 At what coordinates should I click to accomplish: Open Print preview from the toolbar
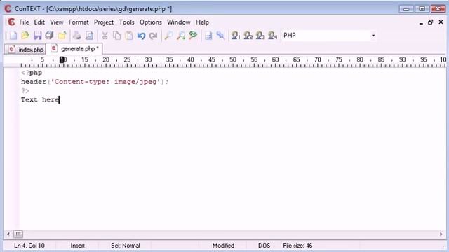click(x=89, y=36)
